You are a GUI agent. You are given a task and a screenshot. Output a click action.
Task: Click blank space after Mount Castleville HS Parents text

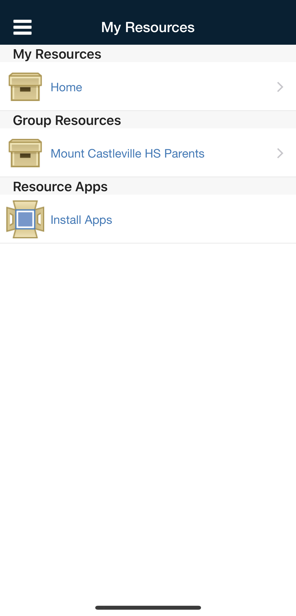coord(239,153)
